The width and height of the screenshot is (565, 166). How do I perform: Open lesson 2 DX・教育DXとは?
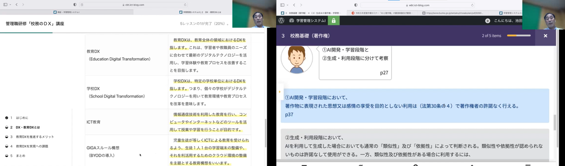click(27, 127)
